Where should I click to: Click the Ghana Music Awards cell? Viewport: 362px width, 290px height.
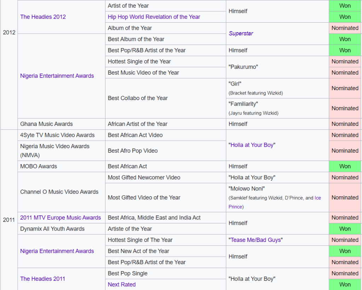(46, 124)
